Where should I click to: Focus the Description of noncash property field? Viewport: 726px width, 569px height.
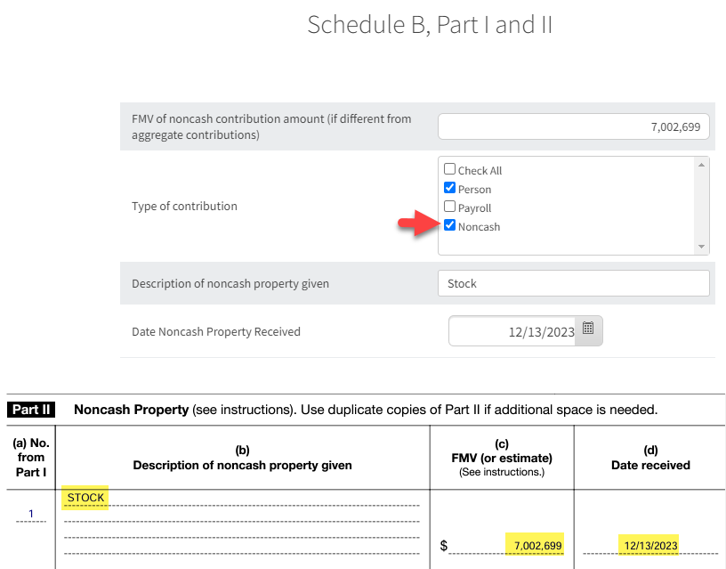click(573, 283)
